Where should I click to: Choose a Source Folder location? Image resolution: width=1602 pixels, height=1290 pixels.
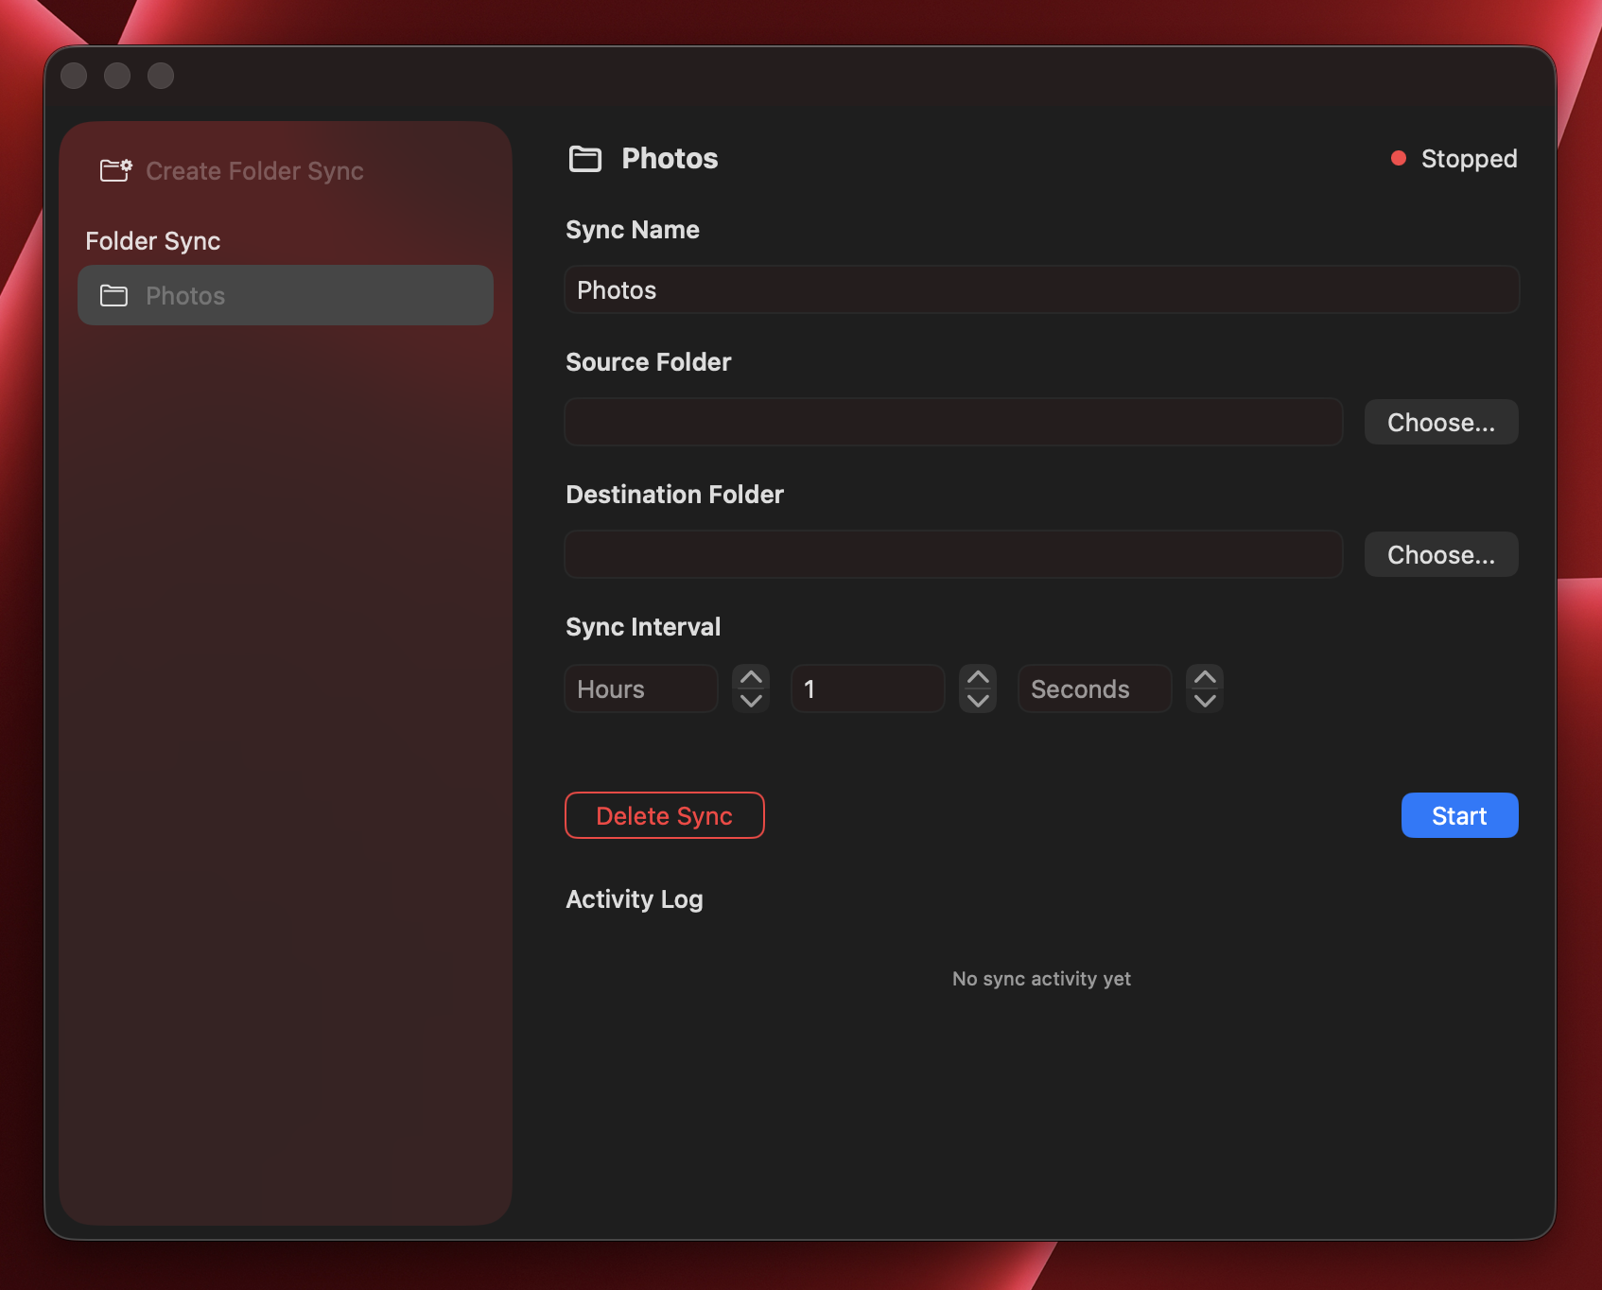[x=1440, y=422]
